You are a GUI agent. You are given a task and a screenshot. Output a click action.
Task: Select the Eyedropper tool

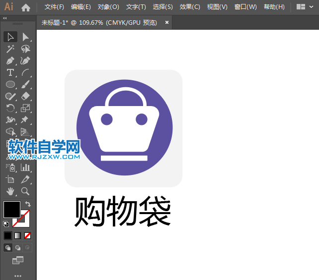[25, 179]
